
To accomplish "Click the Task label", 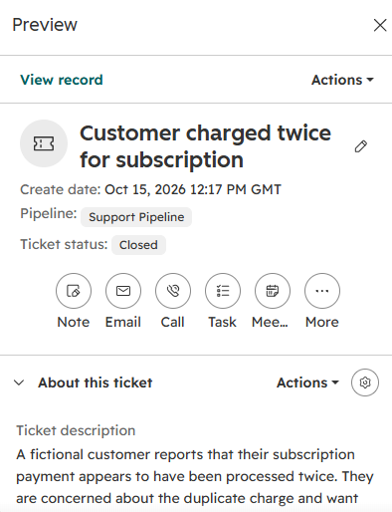I will tap(223, 322).
